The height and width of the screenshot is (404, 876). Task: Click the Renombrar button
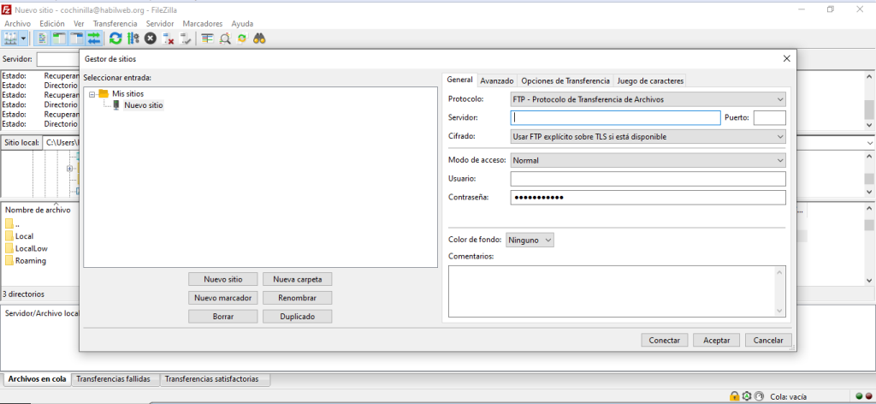pyautogui.click(x=297, y=298)
